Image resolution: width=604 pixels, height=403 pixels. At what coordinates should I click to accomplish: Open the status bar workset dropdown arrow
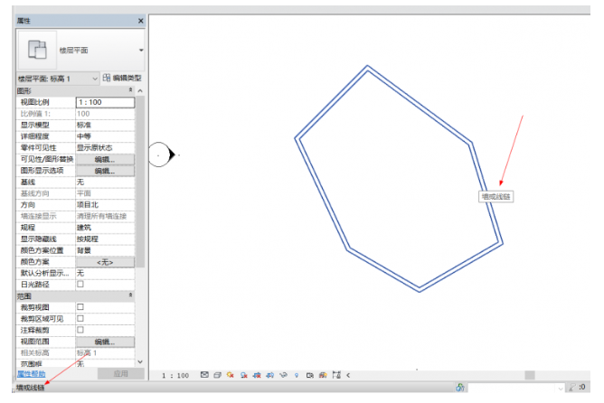click(561, 388)
